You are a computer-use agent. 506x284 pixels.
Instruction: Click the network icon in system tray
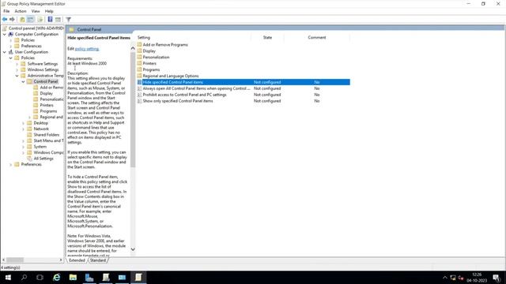453,278
